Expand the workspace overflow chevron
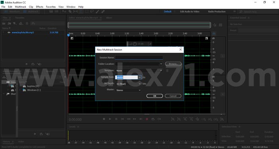 234,12
